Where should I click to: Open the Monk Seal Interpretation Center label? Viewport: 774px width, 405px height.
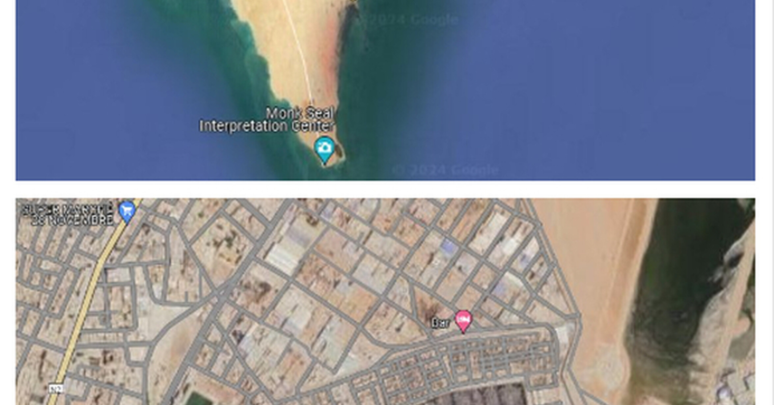267,120
